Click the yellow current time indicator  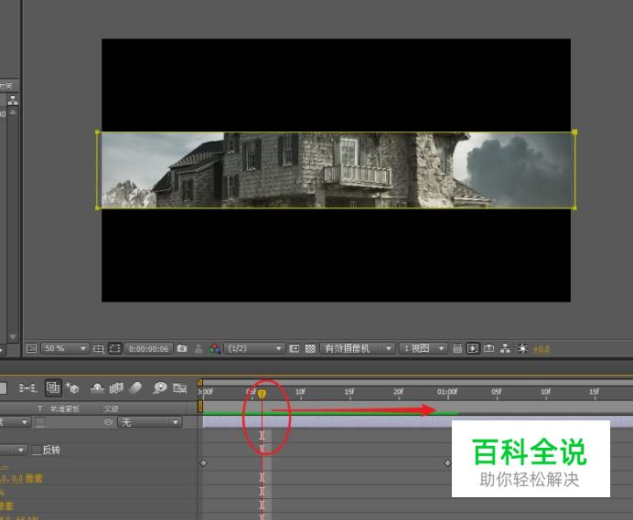pyautogui.click(x=262, y=394)
